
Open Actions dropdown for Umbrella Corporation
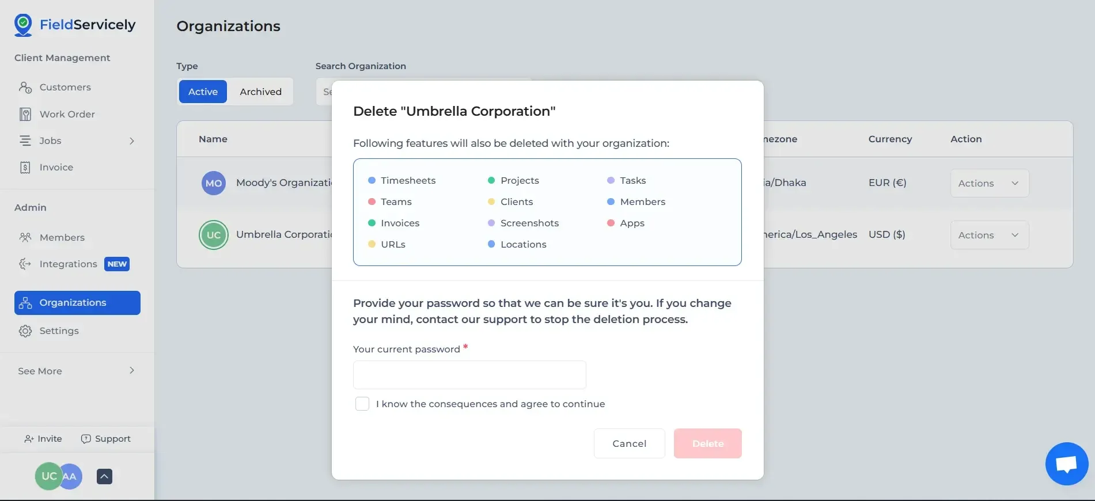989,235
